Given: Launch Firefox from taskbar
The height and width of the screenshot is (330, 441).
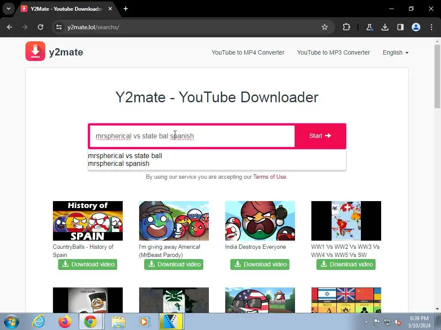Looking at the screenshot, I should (65, 321).
